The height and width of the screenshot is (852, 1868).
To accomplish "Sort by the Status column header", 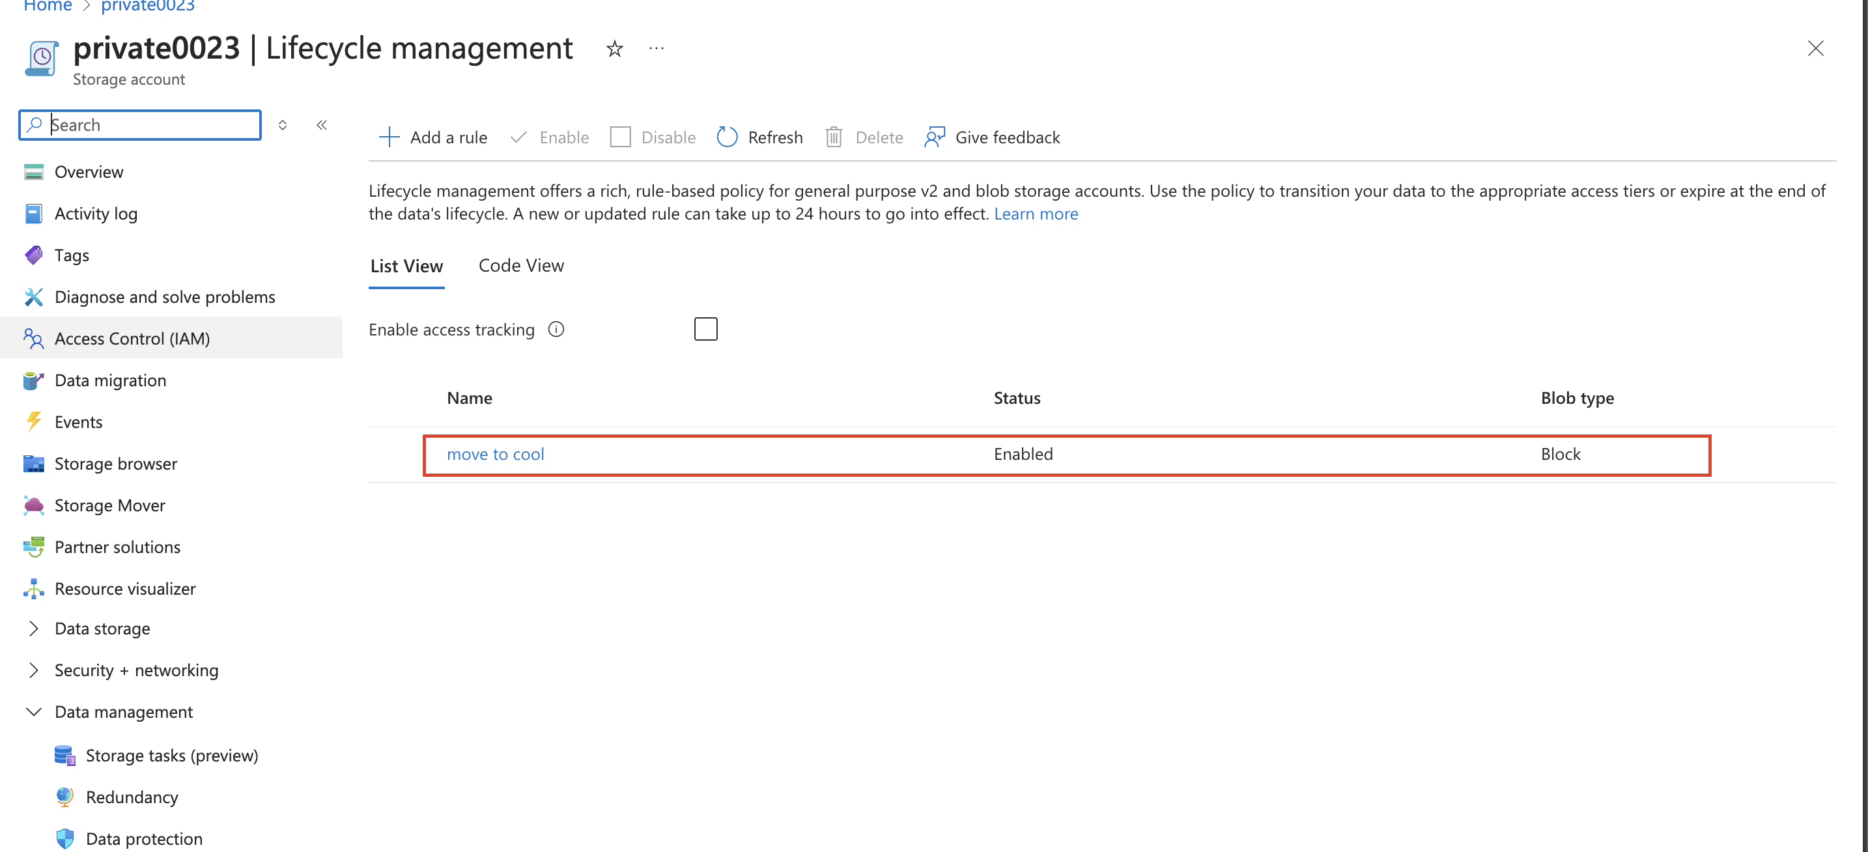I will (x=1017, y=398).
